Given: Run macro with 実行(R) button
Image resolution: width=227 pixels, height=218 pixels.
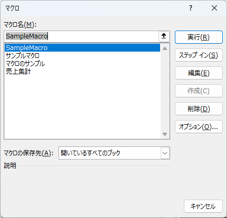Looking at the screenshot, I should pos(199,37).
